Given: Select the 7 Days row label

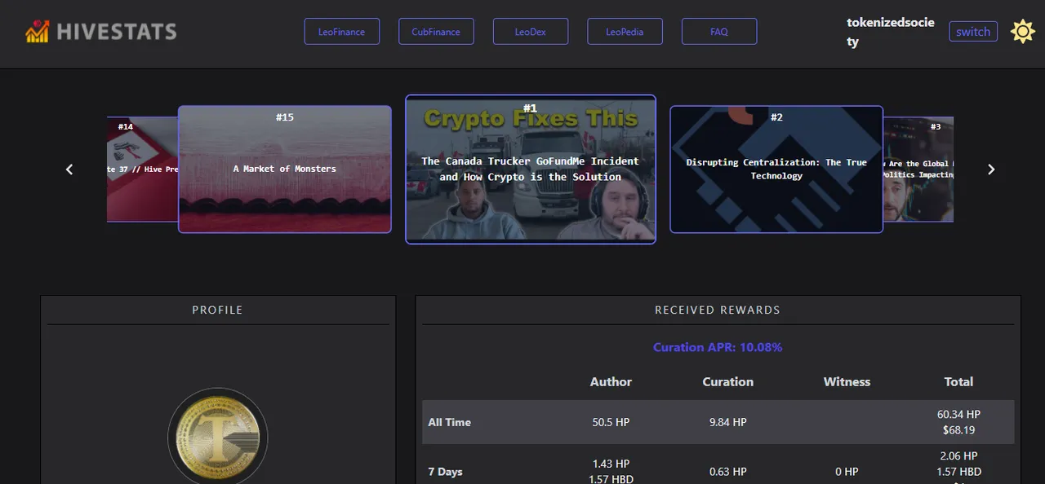Looking at the screenshot, I should 446,472.
